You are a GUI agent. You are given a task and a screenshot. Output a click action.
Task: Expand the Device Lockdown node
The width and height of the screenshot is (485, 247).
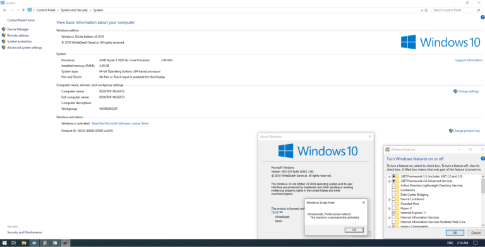coord(389,200)
